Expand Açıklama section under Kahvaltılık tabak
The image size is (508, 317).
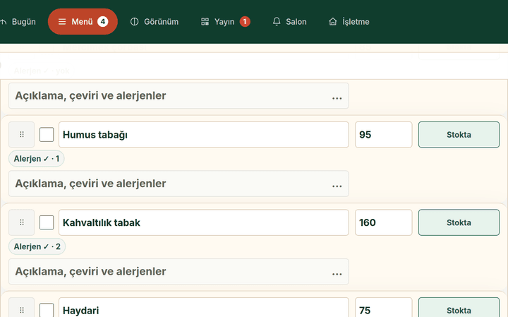pyautogui.click(x=179, y=271)
